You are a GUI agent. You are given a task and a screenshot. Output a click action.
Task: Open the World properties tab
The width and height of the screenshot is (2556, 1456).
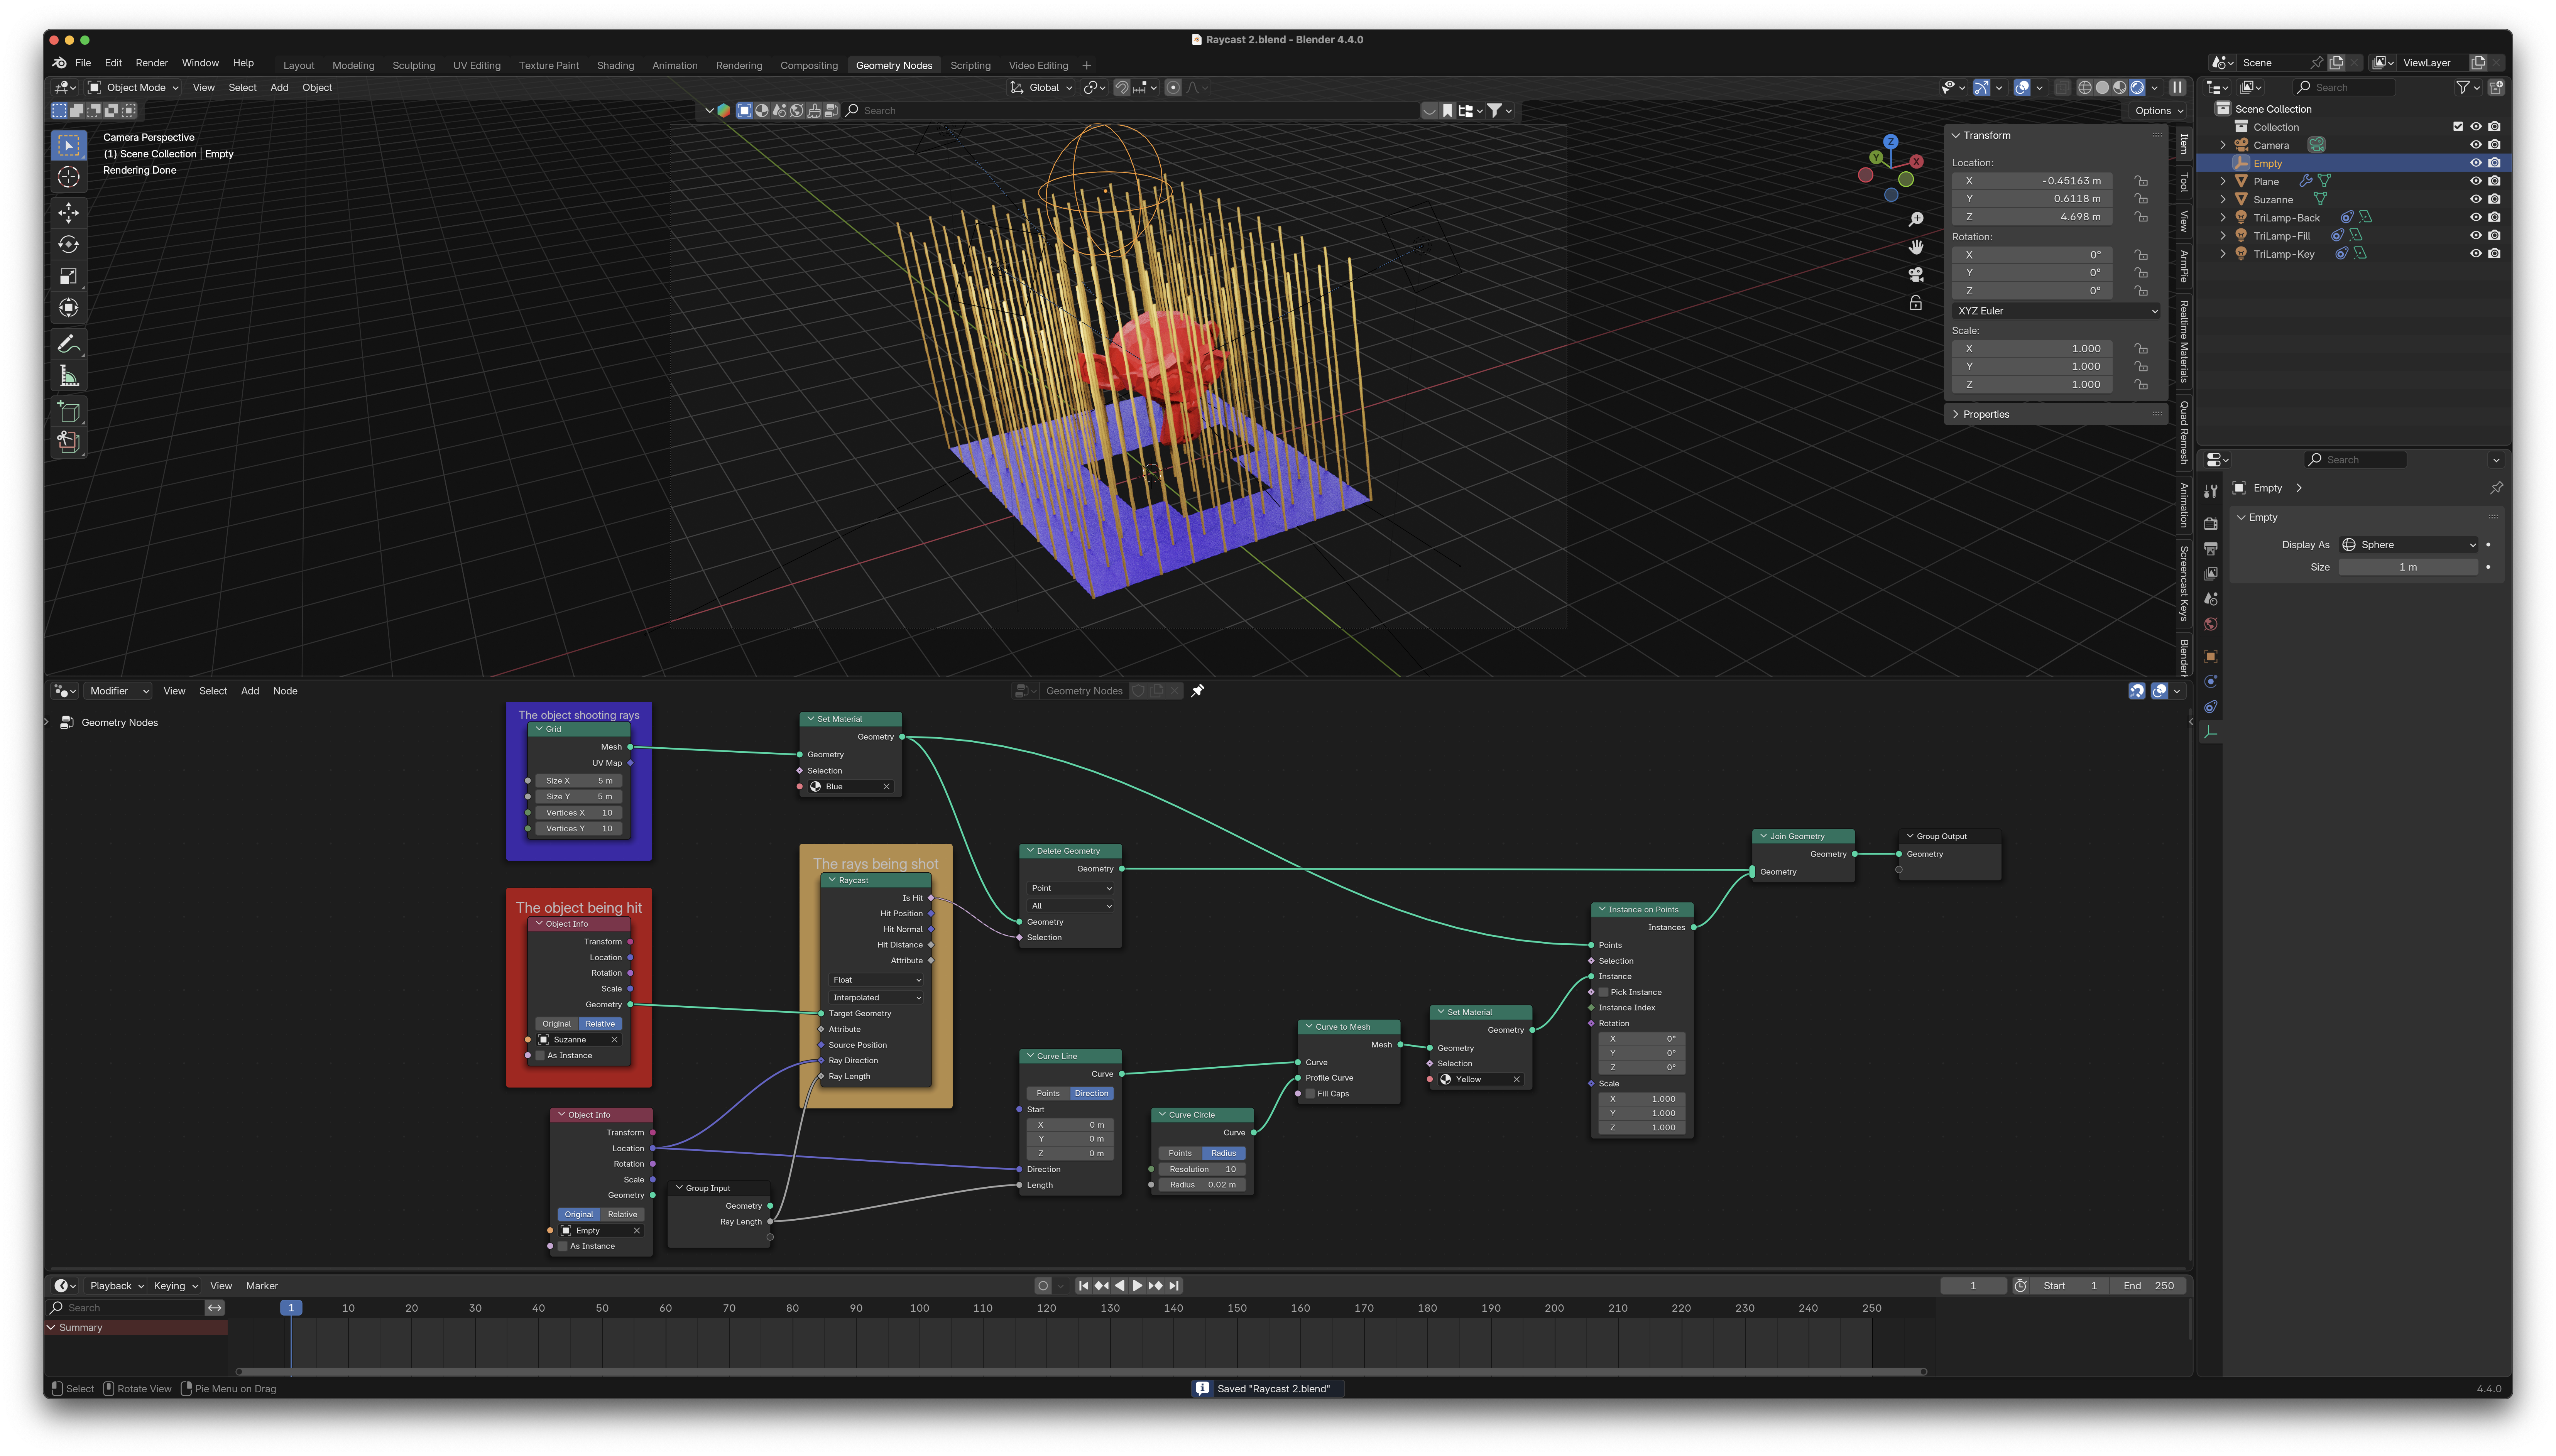coord(2211,624)
